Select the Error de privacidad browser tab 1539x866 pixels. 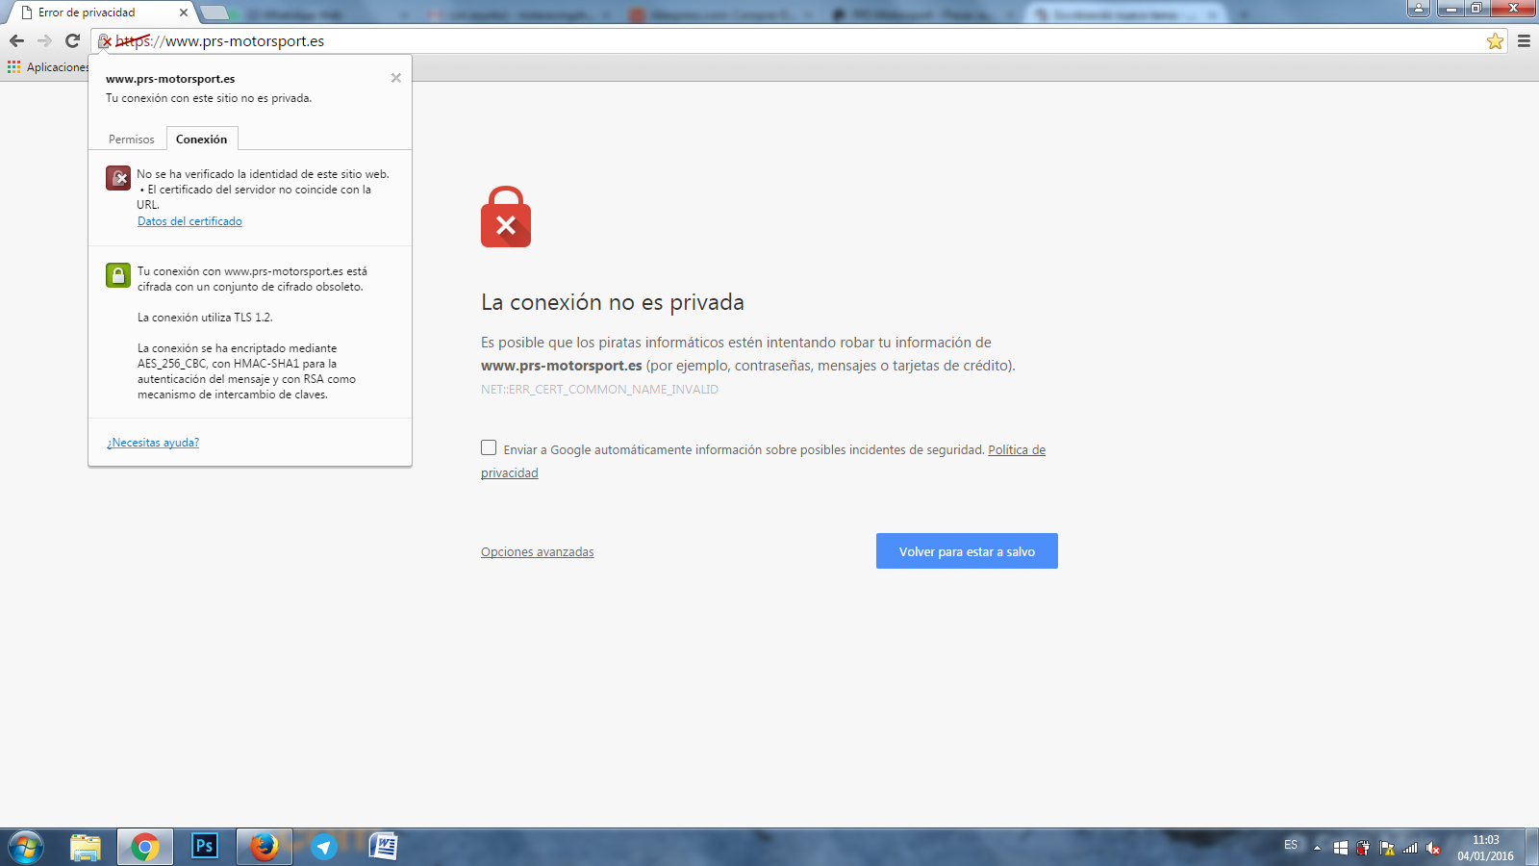coord(101,13)
